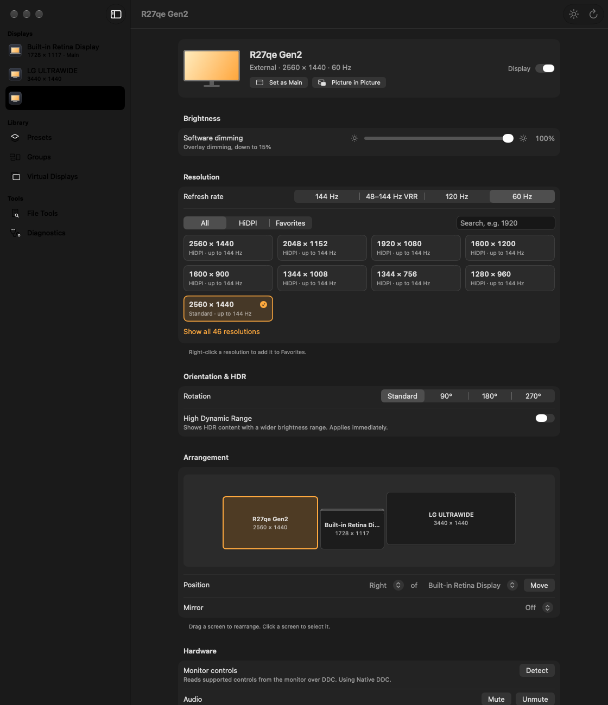
Task: Click the R27qe Gen2 monitor thumbnail image
Action: [212, 68]
